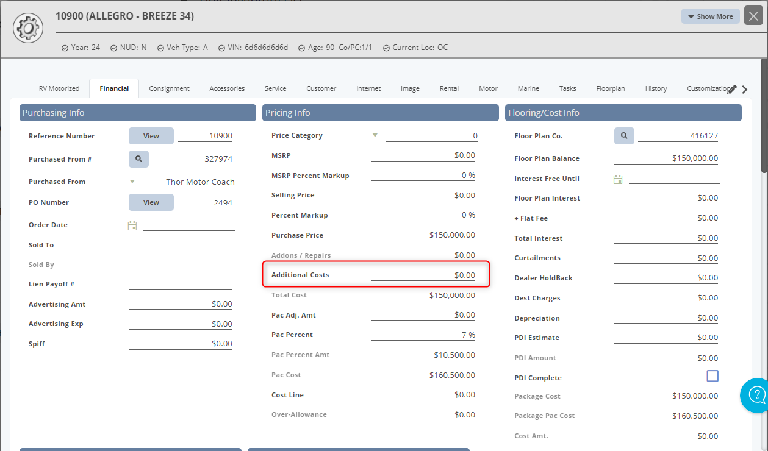The height and width of the screenshot is (451, 768).
Task: Open the Order Date calendar picker
Action: [x=132, y=225]
